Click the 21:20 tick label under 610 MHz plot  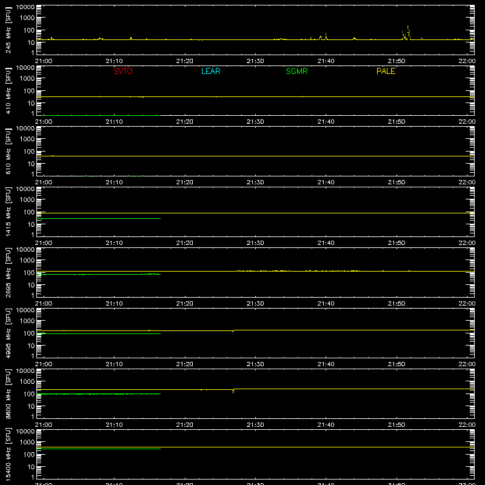pos(185,182)
